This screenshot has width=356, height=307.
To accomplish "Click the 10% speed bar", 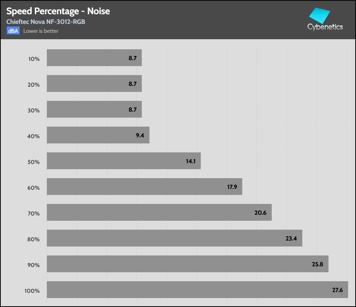I will pyautogui.click(x=94, y=58).
